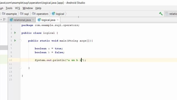
Task: Open the VCS menu
Action: (x=17, y=8)
